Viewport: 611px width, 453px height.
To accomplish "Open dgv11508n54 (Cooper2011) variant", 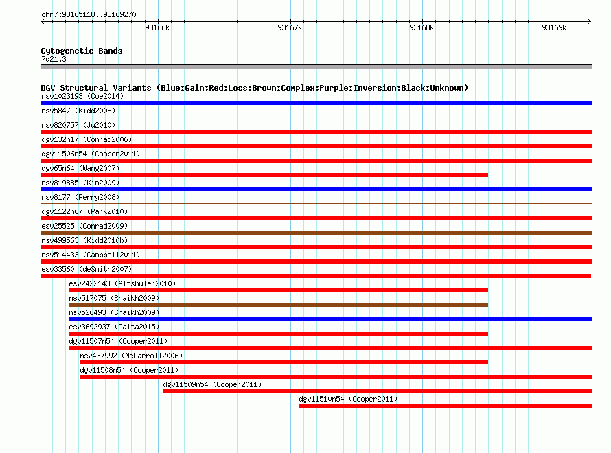I will (129, 370).
